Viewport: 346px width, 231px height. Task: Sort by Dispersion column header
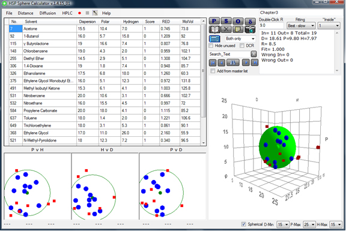point(88,22)
